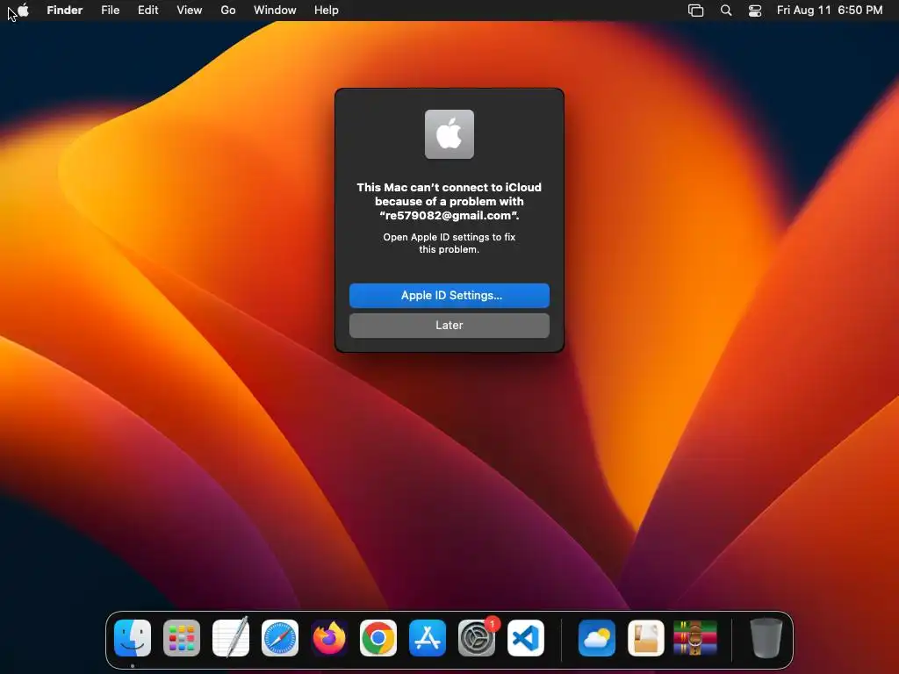899x674 pixels.
Task: Open the Finder menu
Action: 65,11
